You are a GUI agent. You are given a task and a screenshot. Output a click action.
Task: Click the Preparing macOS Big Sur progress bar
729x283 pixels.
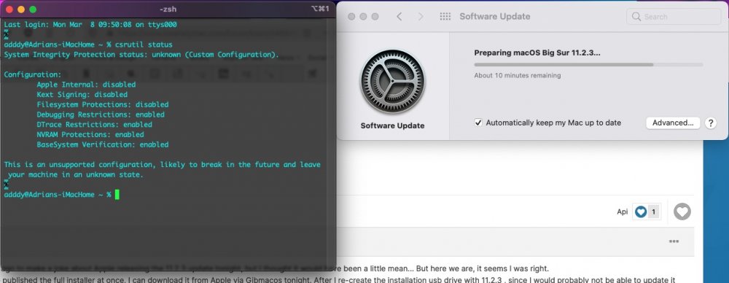[x=588, y=65]
